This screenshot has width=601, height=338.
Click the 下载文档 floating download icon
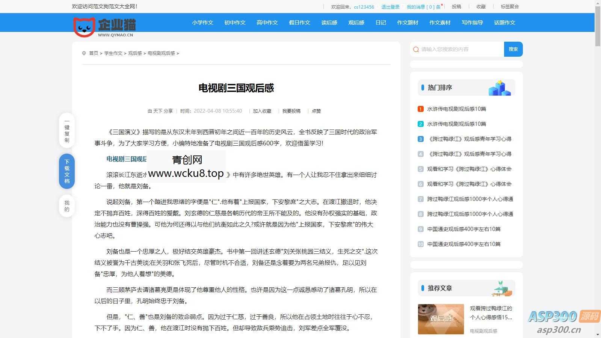click(66, 171)
